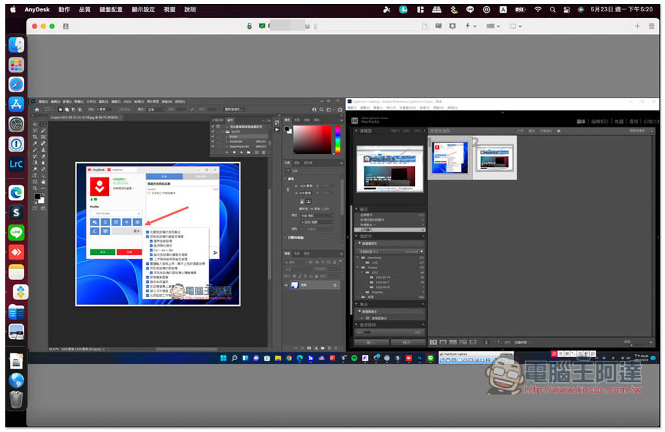The image size is (665, 432).
Task: Open Finder in the Dock
Action: 17,45
